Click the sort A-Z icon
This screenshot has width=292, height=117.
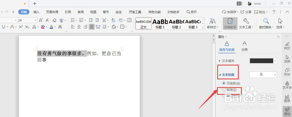(x=114, y=20)
